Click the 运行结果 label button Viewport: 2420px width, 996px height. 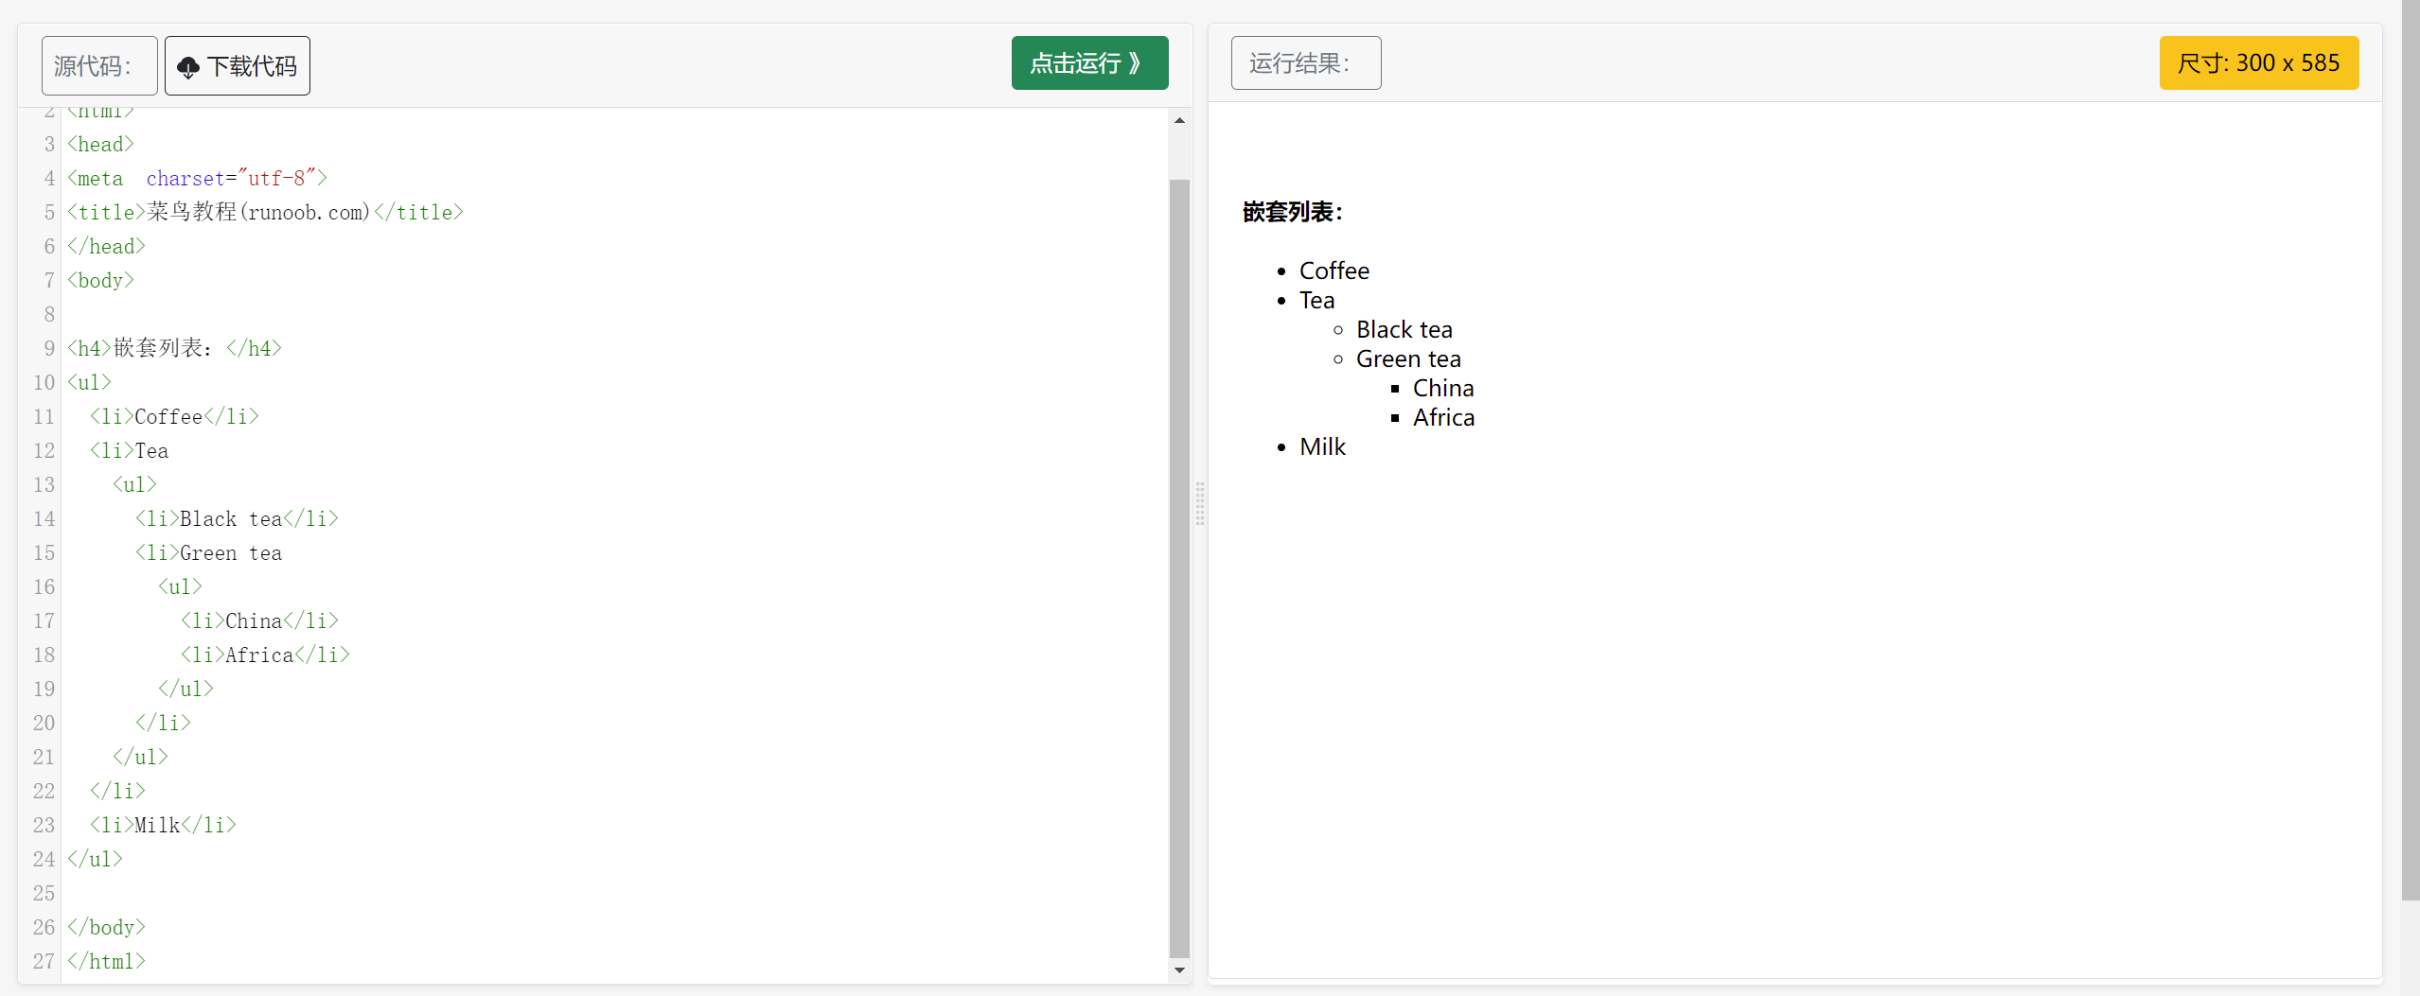(1306, 63)
